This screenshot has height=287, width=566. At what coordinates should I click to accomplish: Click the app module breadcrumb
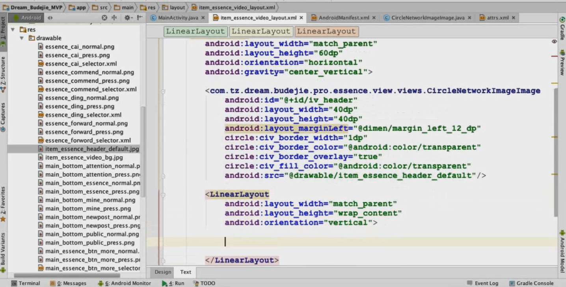[x=77, y=7]
